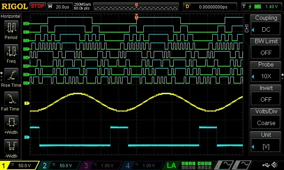This screenshot has height=170, width=284.
Task: Select channel 1 tab at 50.0 V
Action: click(x=20, y=165)
